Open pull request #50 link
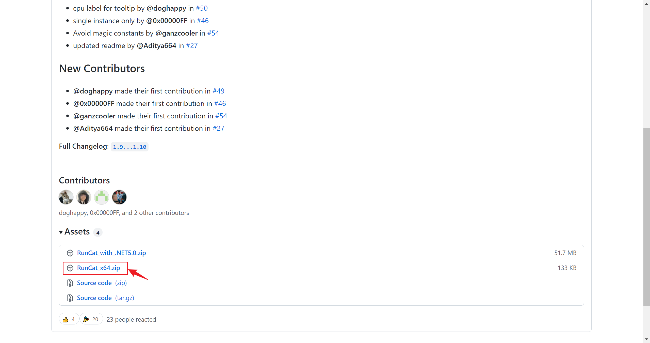Image resolution: width=650 pixels, height=343 pixels. (202, 8)
